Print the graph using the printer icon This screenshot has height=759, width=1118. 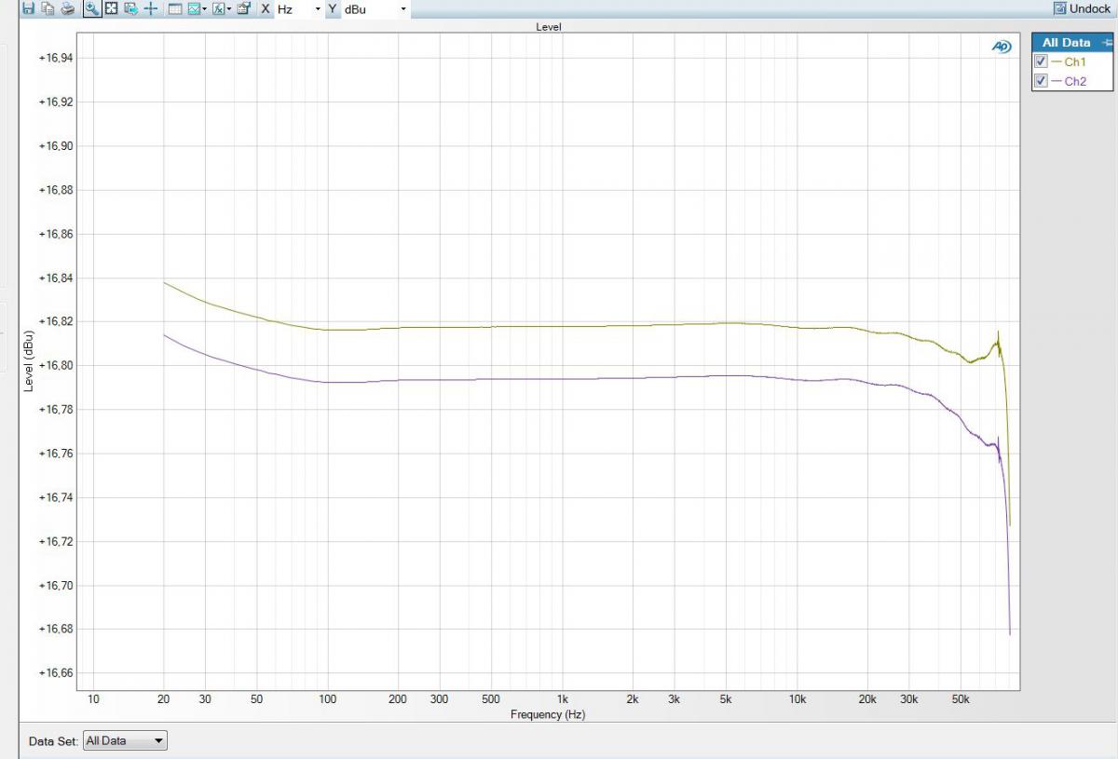[x=68, y=8]
